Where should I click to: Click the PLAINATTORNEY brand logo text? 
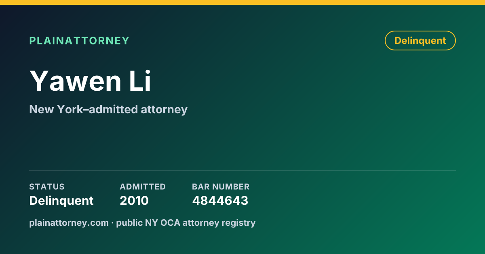79,41
